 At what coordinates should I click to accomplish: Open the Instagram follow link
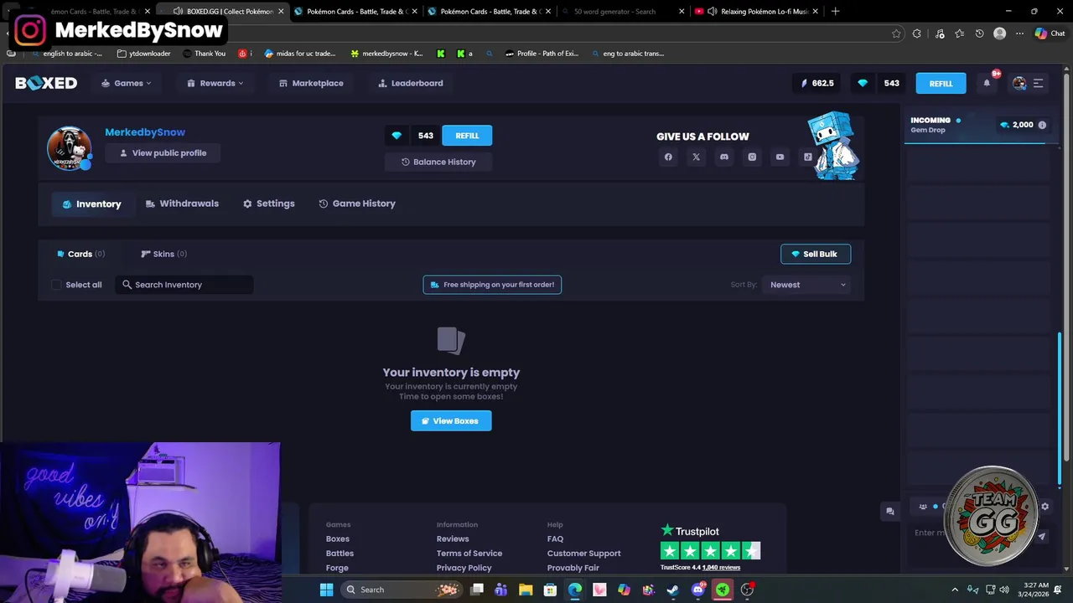[752, 157]
